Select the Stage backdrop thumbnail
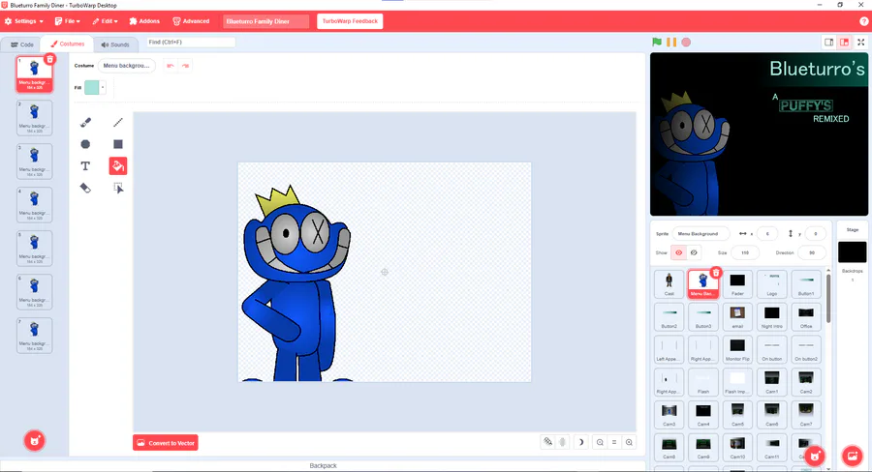Screen dimensions: 872x472 852,252
